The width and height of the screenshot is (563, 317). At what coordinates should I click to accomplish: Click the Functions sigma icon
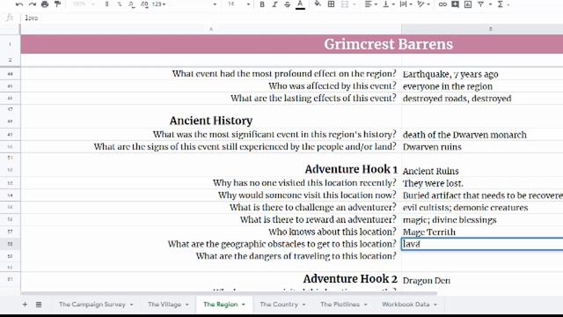click(x=501, y=4)
